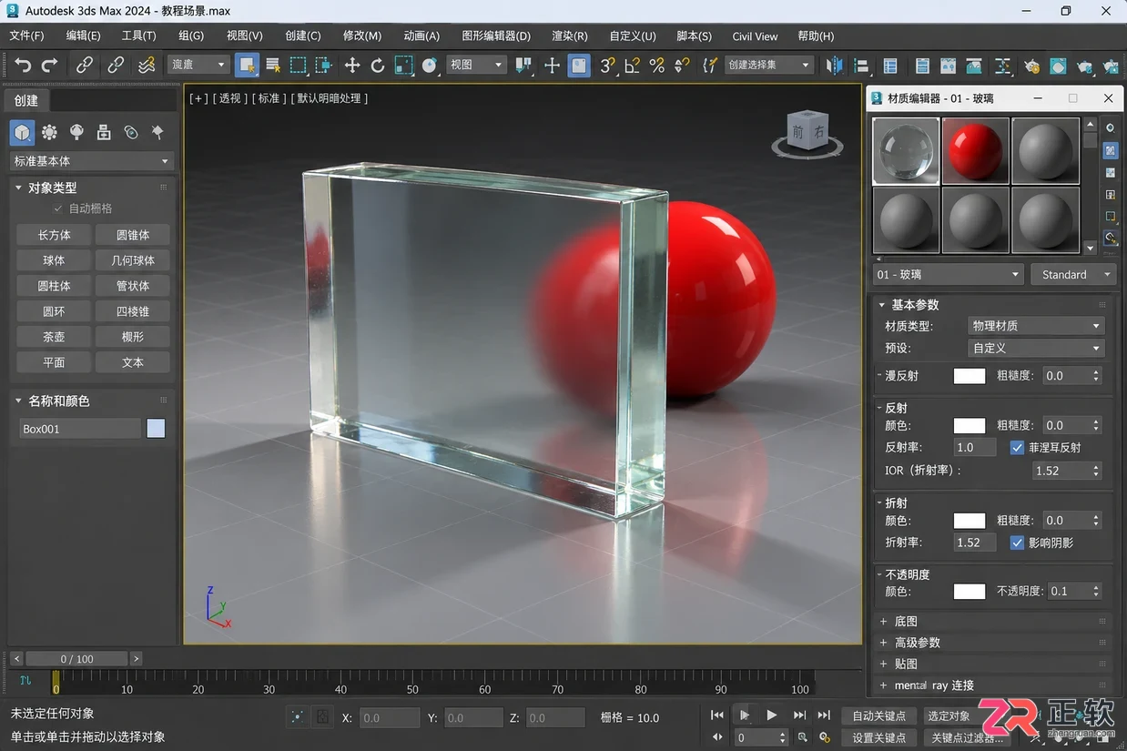Click the Undo arrow in main toolbar
This screenshot has height=751, width=1127.
click(x=23, y=65)
